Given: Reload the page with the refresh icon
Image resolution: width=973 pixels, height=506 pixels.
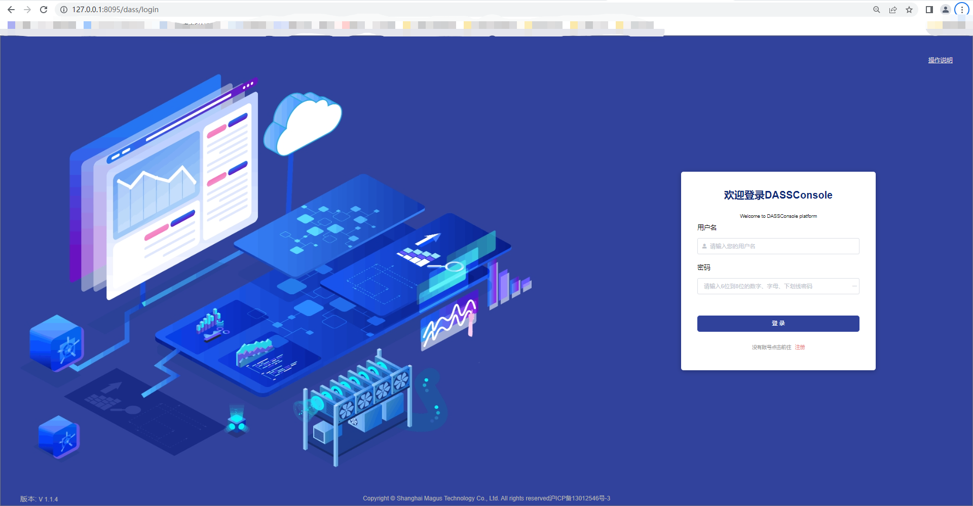Looking at the screenshot, I should [44, 10].
